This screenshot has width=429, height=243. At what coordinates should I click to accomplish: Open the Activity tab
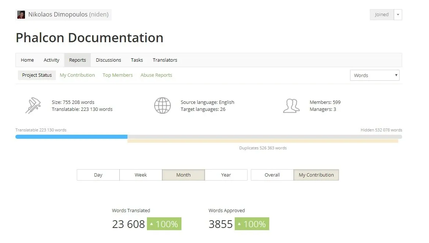[x=51, y=60]
